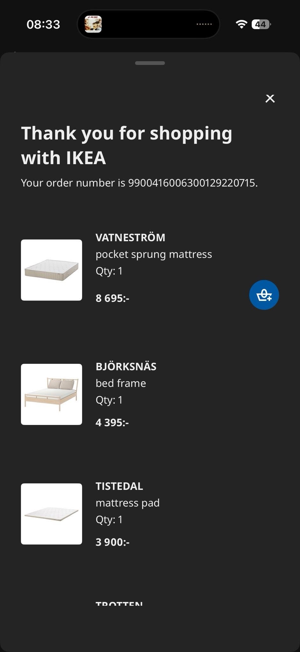Select the TISTEDAL product name
The height and width of the screenshot is (652, 300).
(119, 486)
